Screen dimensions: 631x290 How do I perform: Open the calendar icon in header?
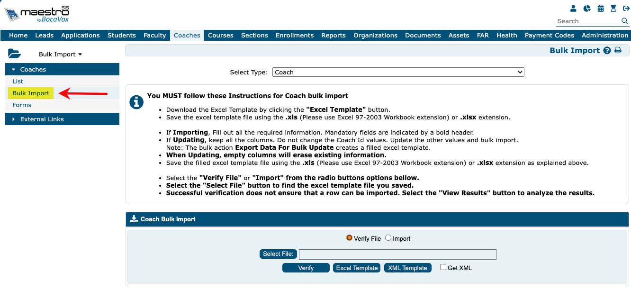pyautogui.click(x=601, y=9)
